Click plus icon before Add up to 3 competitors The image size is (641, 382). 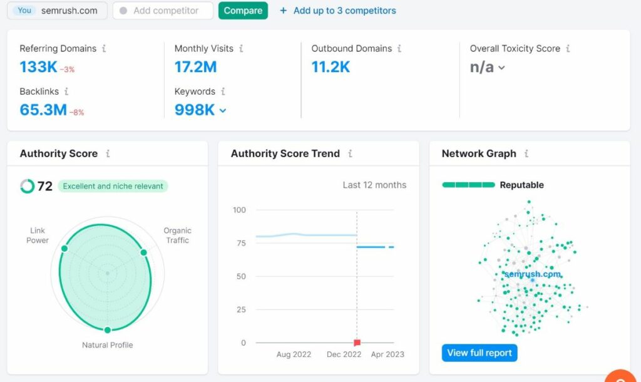point(284,11)
